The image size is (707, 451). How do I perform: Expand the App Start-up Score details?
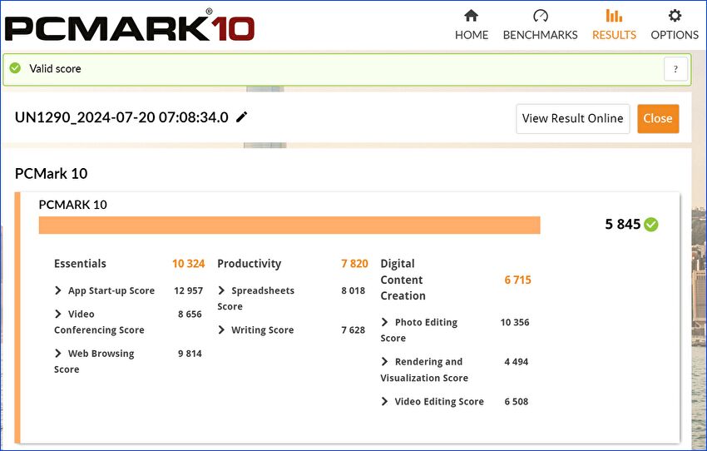58,290
